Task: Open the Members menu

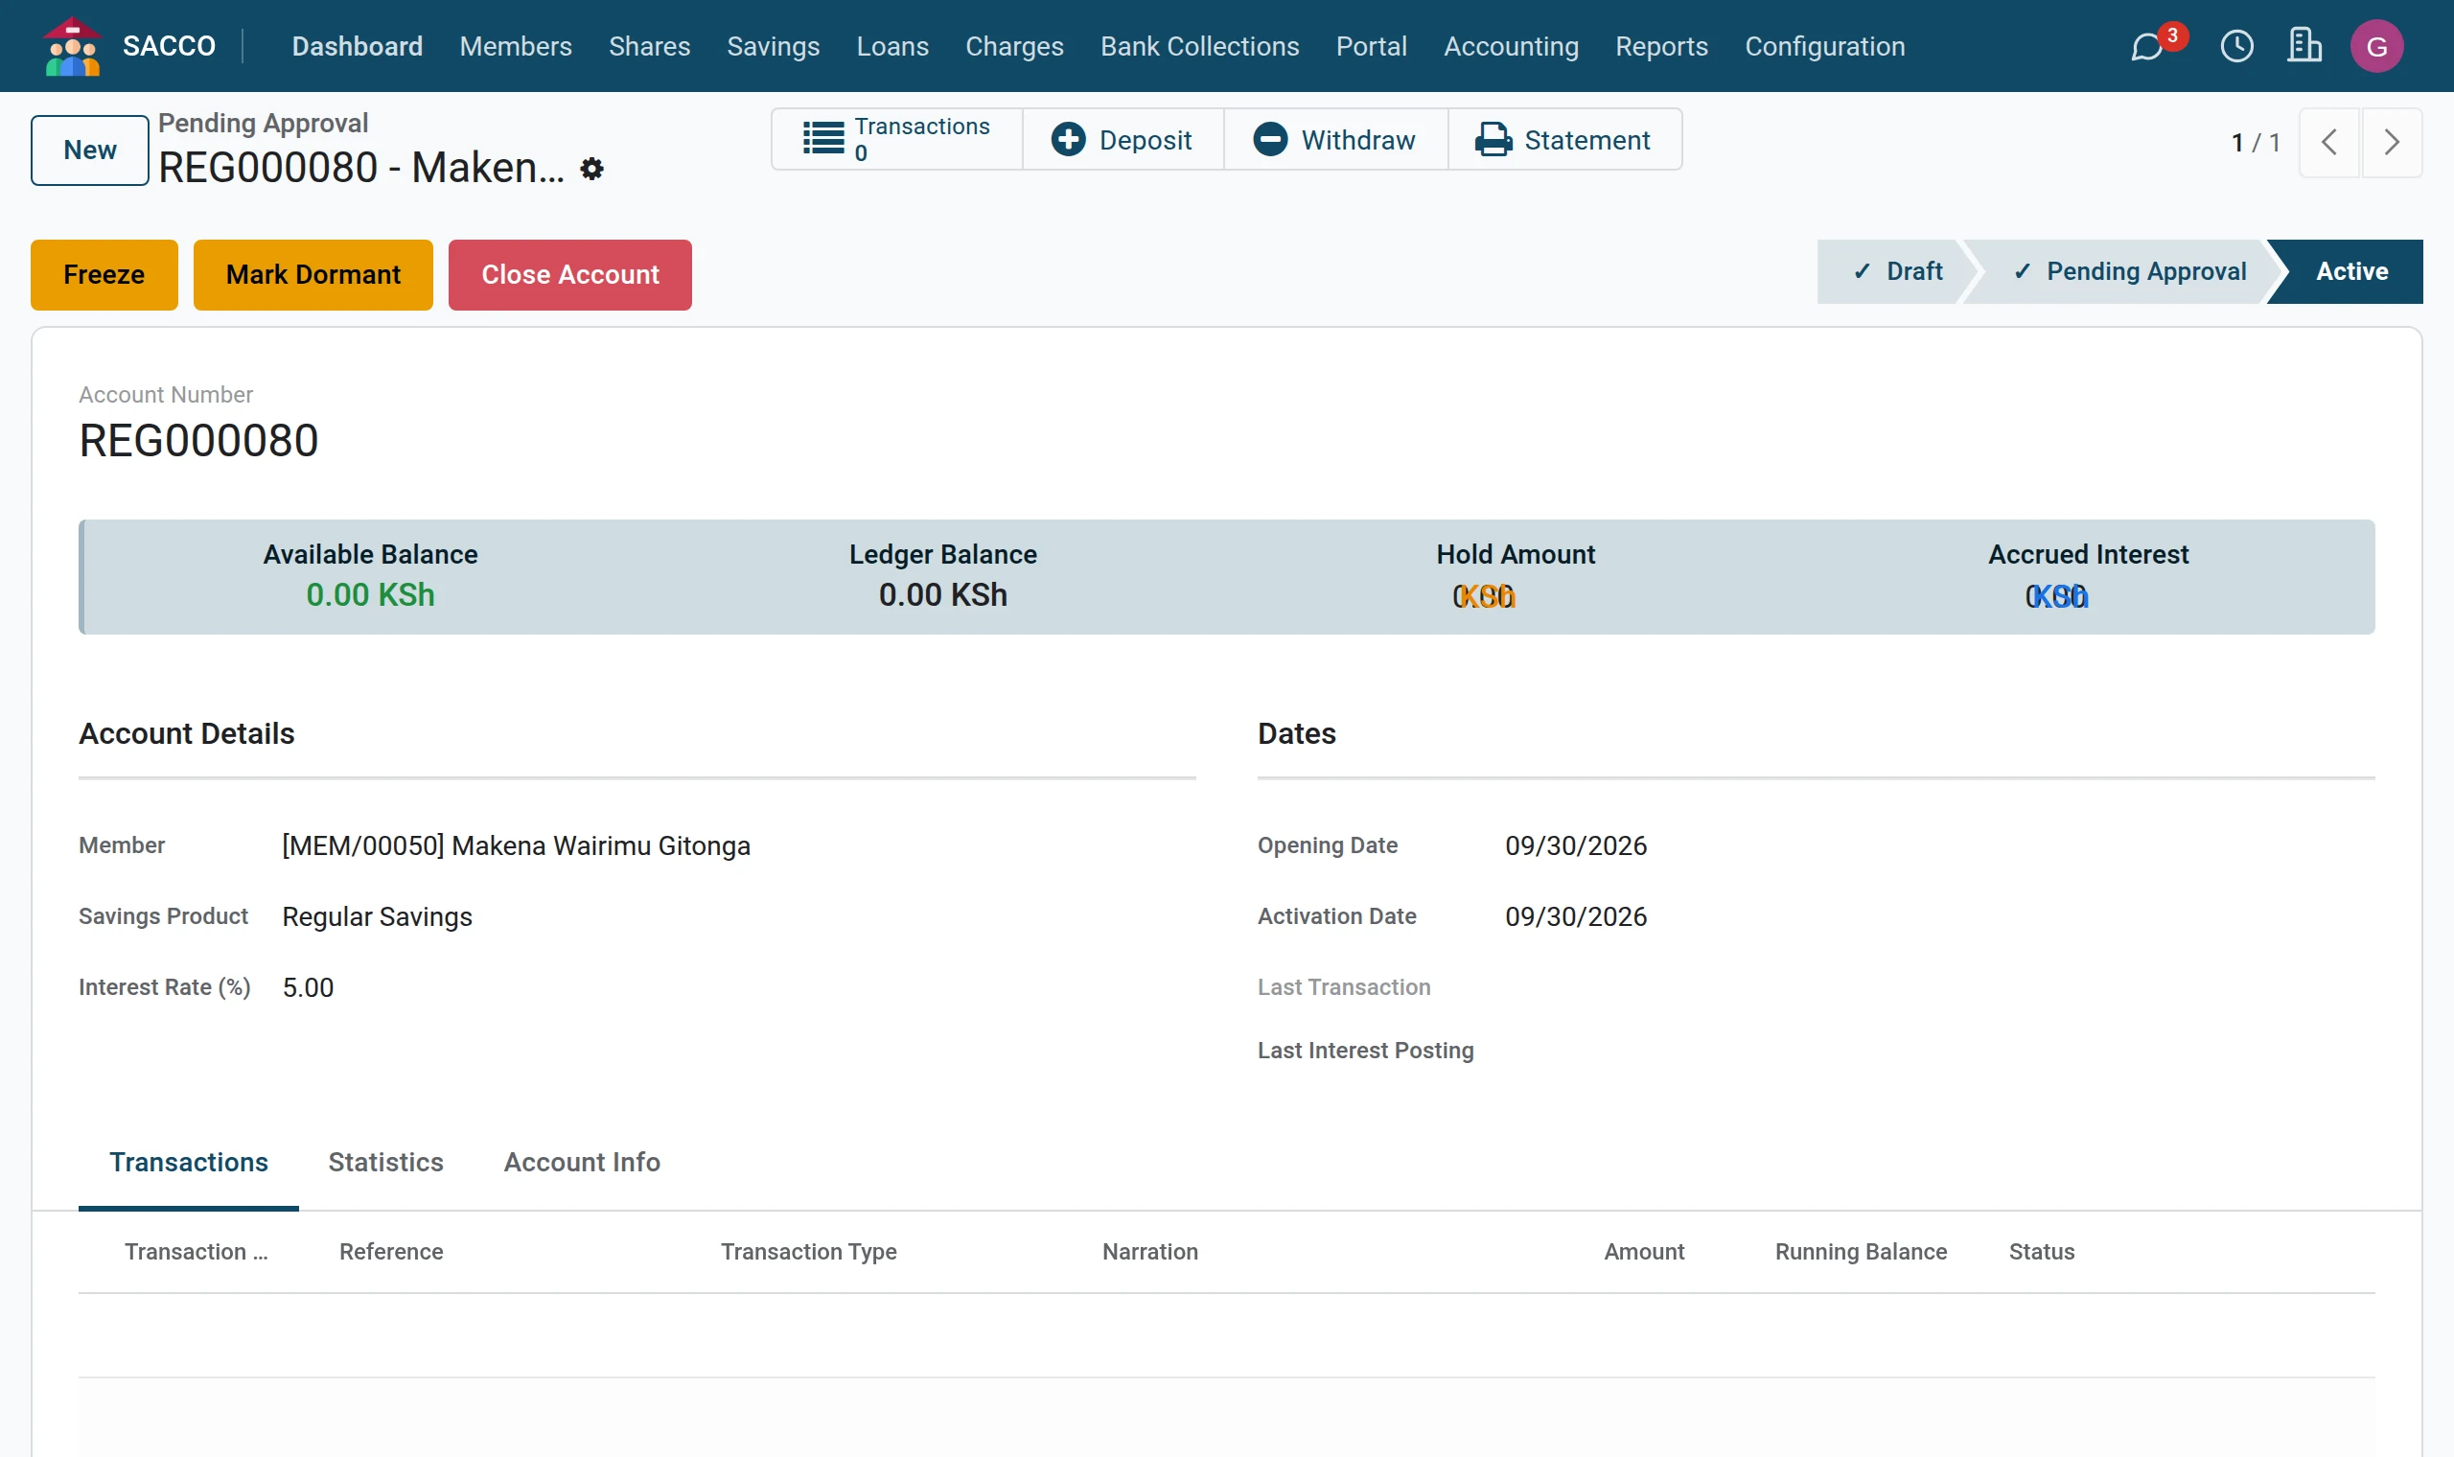Action: (x=516, y=46)
